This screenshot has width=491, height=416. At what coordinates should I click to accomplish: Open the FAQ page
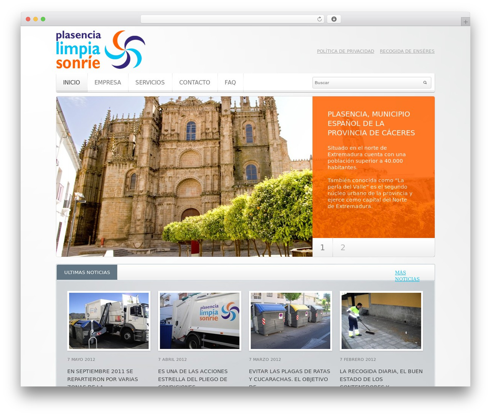tap(230, 83)
